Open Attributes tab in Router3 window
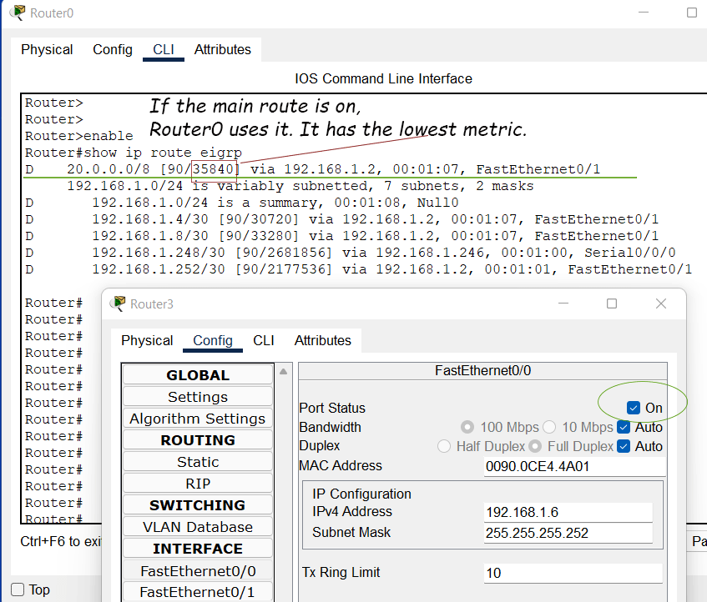 322,340
